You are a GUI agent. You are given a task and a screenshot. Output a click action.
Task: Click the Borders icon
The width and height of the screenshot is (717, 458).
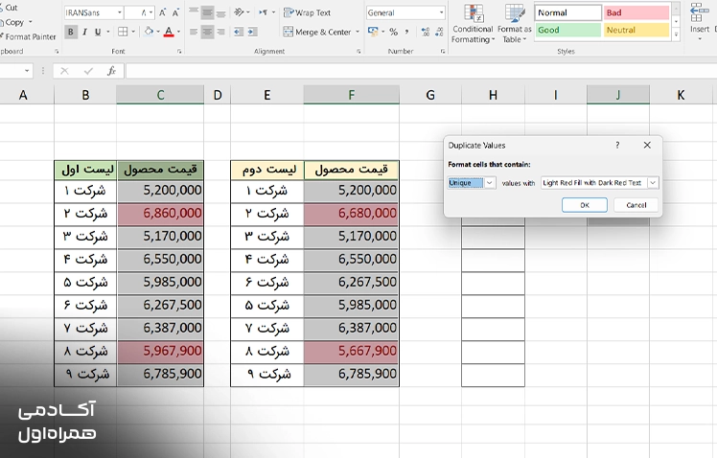click(123, 32)
